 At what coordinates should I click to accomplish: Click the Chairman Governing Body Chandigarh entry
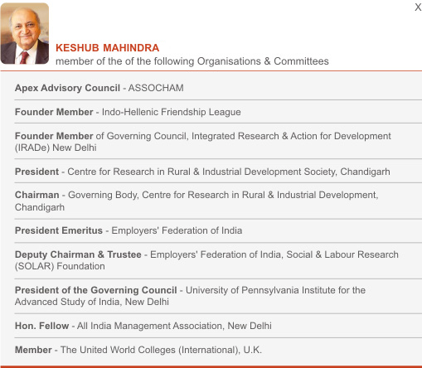[x=218, y=201]
